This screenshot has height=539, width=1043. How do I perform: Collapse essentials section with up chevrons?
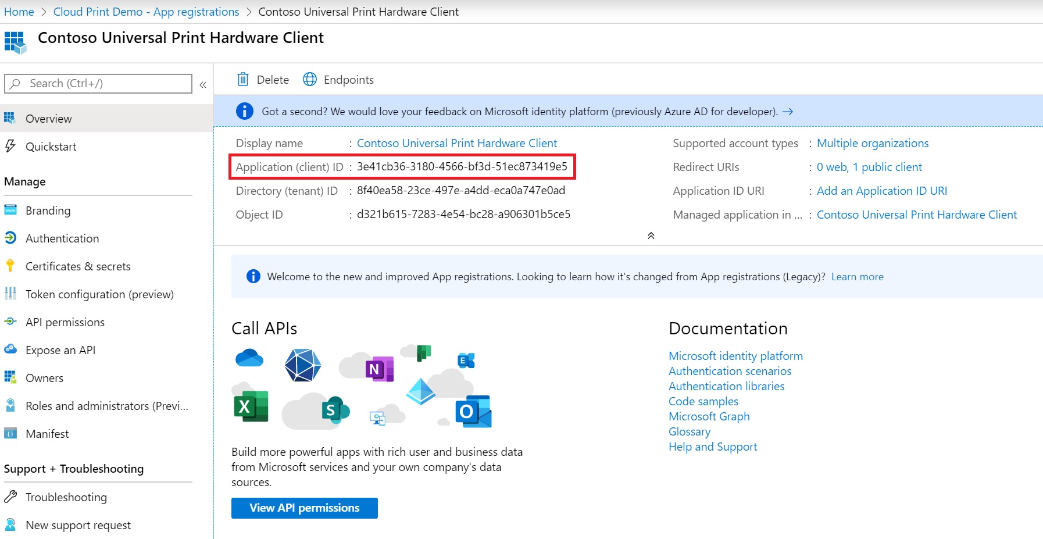click(x=651, y=235)
